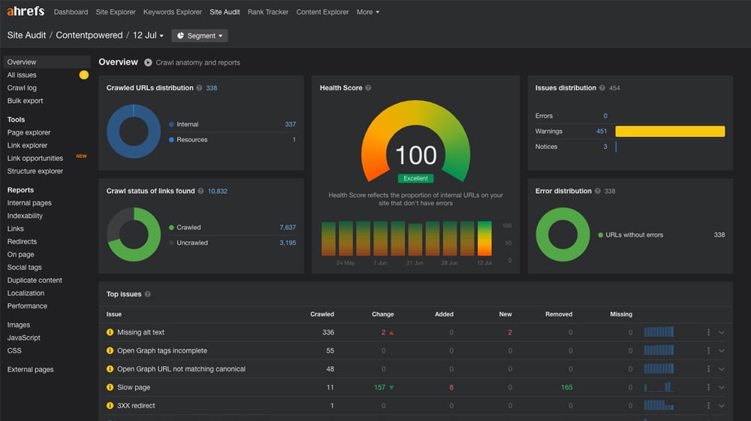Click help icon next to Top issues
751x421 pixels.
click(147, 295)
